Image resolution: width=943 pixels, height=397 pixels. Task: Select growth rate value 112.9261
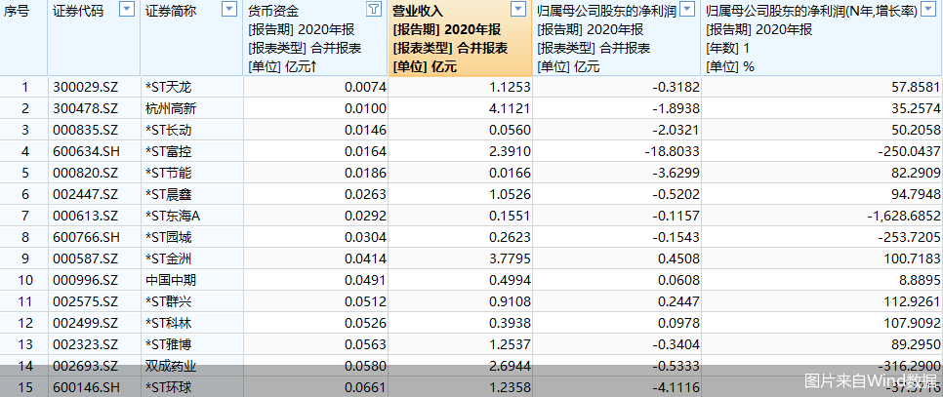[x=914, y=301]
